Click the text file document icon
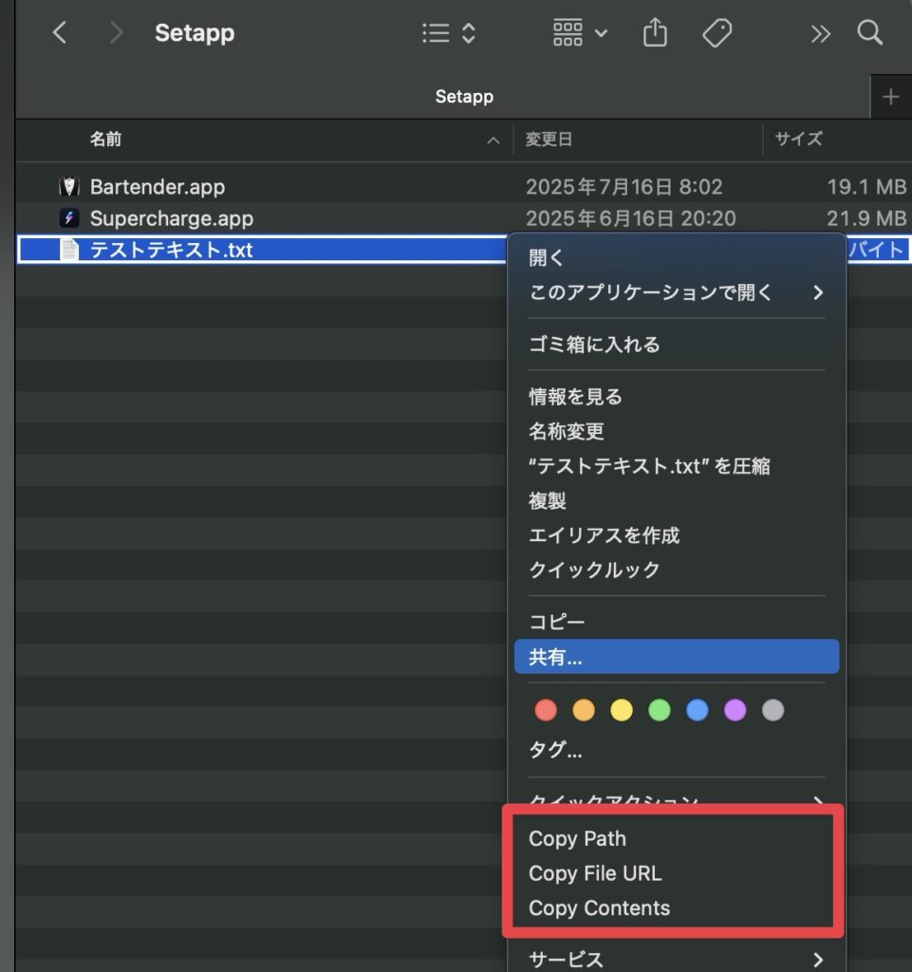 pos(68,250)
